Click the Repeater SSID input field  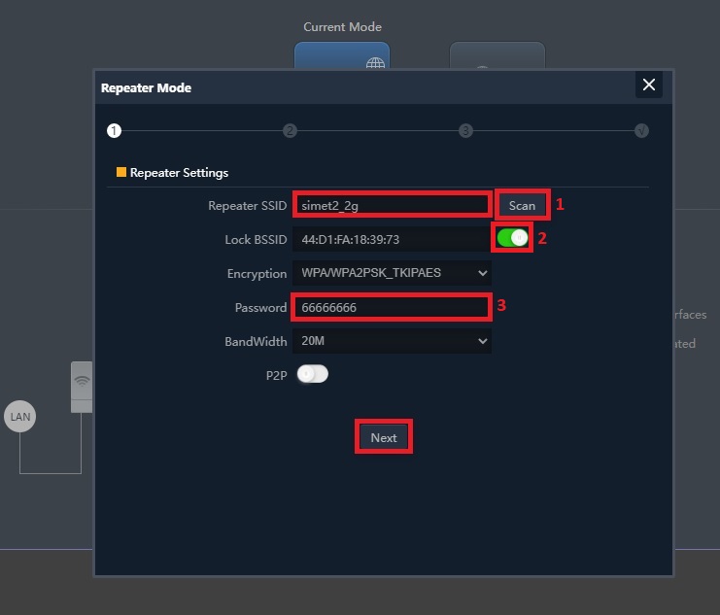[392, 205]
